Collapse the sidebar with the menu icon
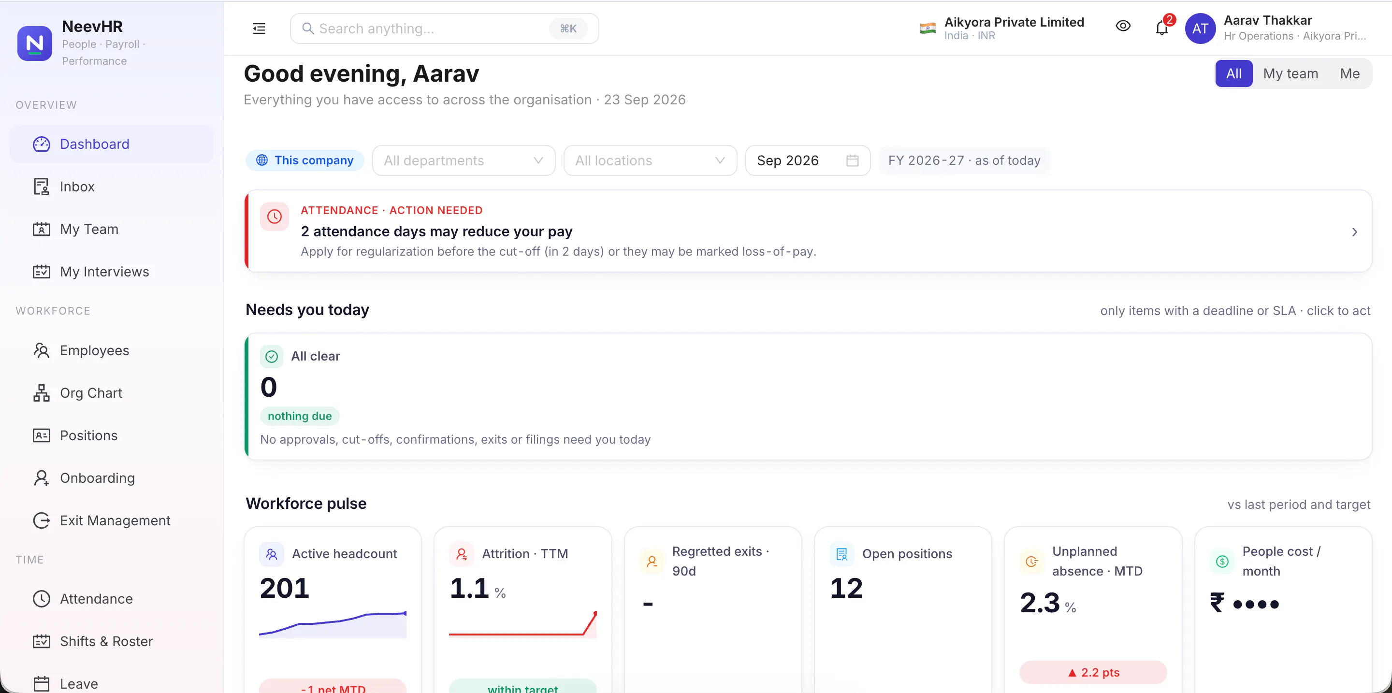1392x693 pixels. pos(259,29)
